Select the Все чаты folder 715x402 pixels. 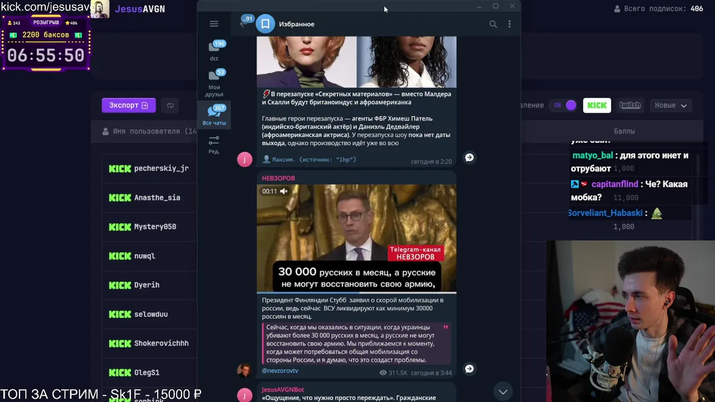pos(214,114)
